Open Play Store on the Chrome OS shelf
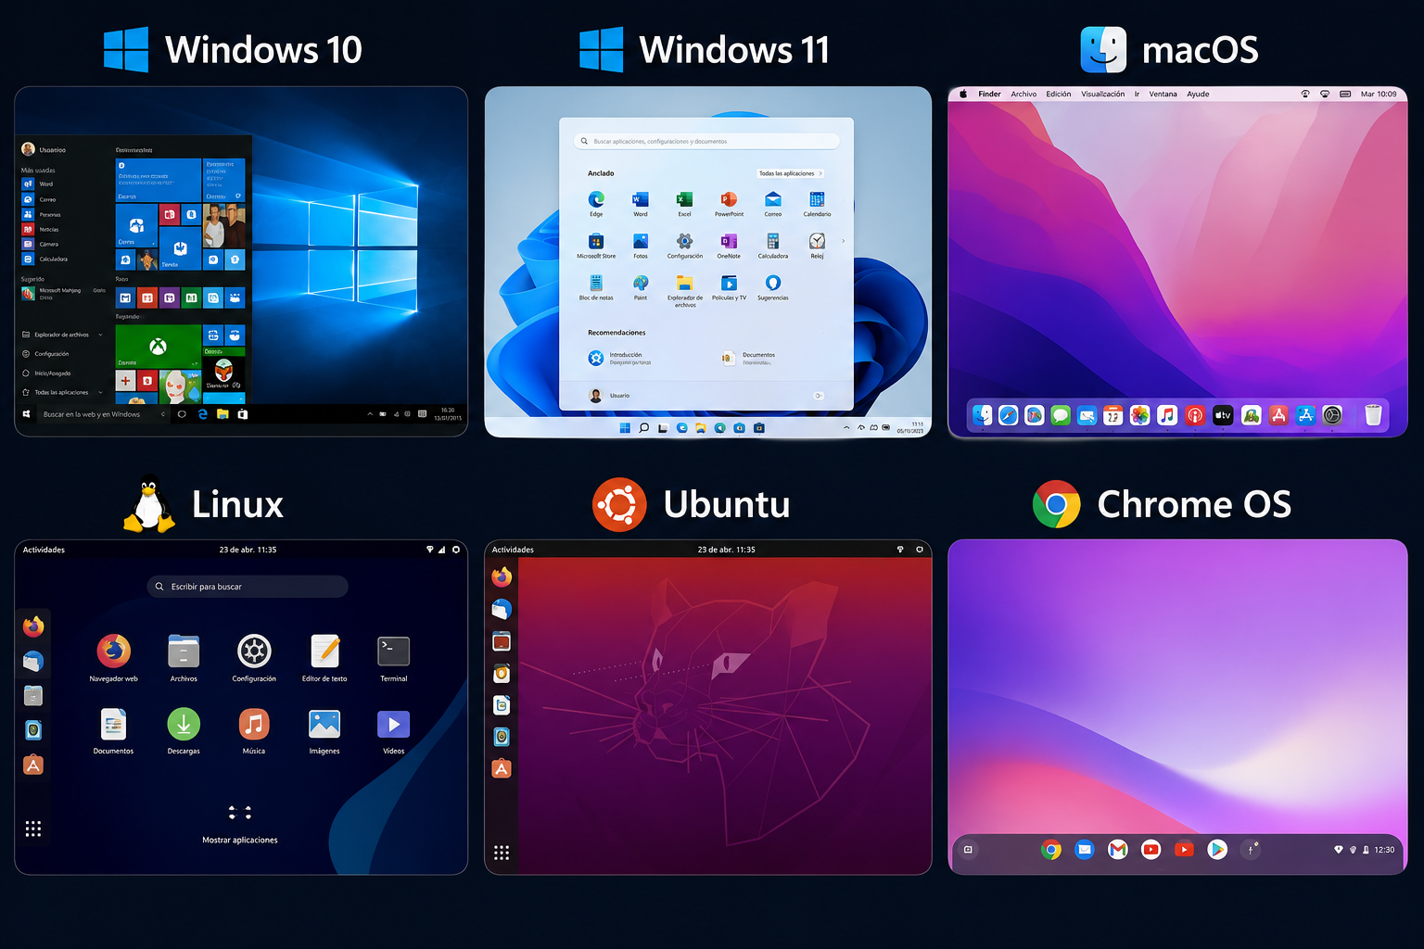This screenshot has width=1424, height=949. click(x=1217, y=849)
